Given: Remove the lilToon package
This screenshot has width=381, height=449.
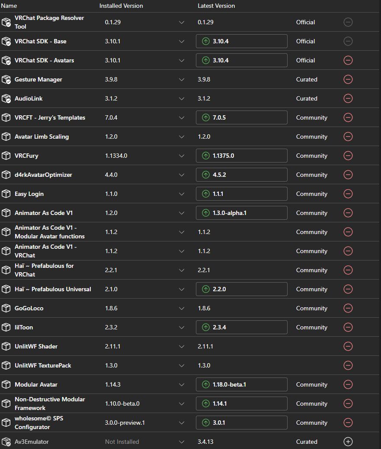Looking at the screenshot, I should 348,327.
